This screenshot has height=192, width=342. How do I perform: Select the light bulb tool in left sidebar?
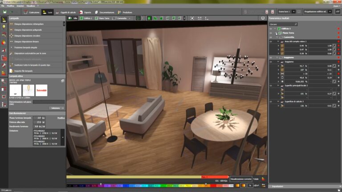point(4,27)
